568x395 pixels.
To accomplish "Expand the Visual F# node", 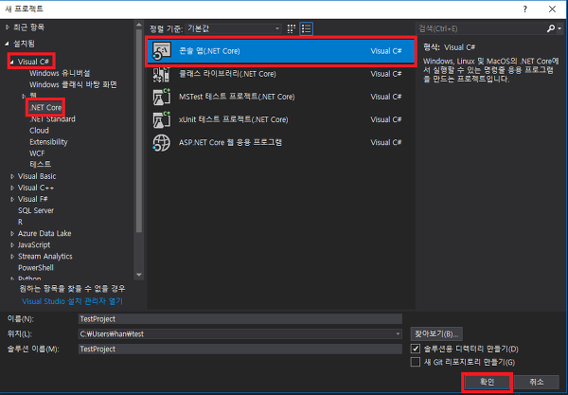I will [x=12, y=199].
